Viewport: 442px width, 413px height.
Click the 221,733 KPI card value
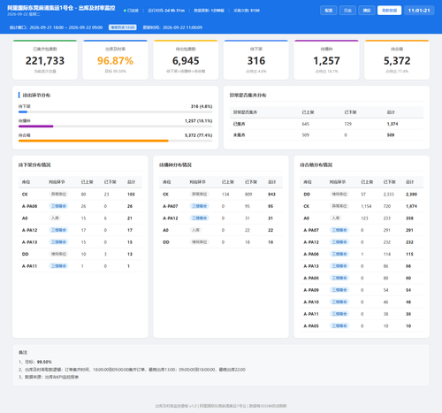pyautogui.click(x=45, y=61)
